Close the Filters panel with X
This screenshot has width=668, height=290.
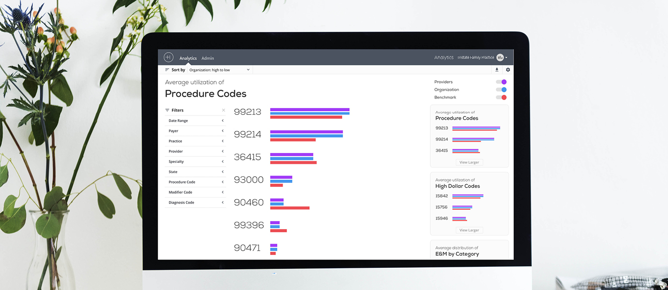(x=223, y=110)
